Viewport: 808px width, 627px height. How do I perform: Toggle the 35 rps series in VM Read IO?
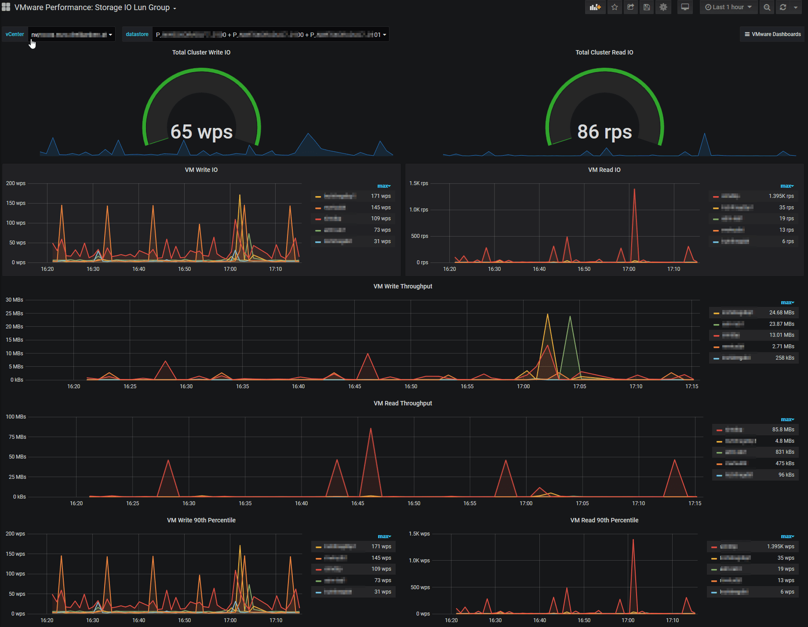pyautogui.click(x=737, y=208)
